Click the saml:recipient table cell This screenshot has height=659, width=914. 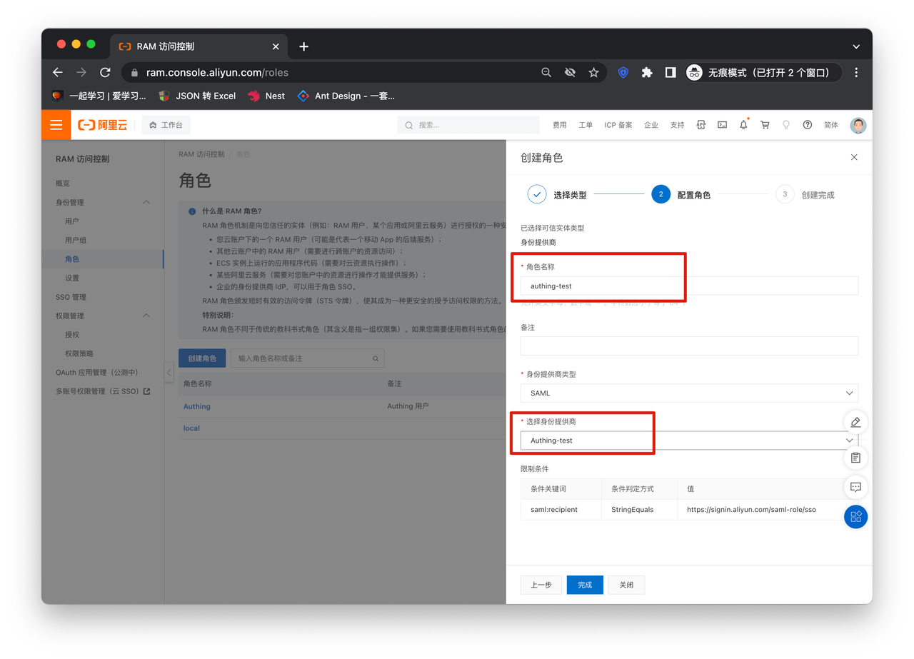pos(561,510)
